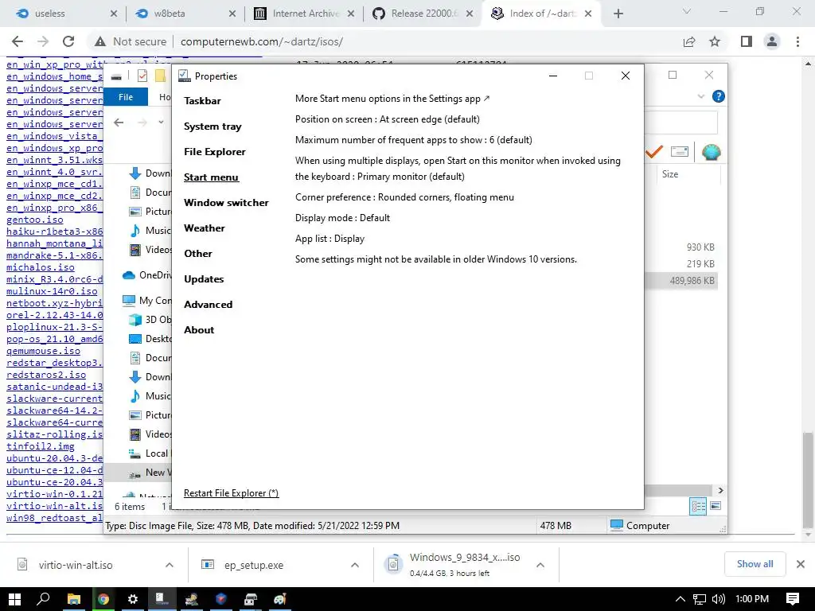Open the Other settings section
Screen dimensions: 815x611
tap(198, 254)
